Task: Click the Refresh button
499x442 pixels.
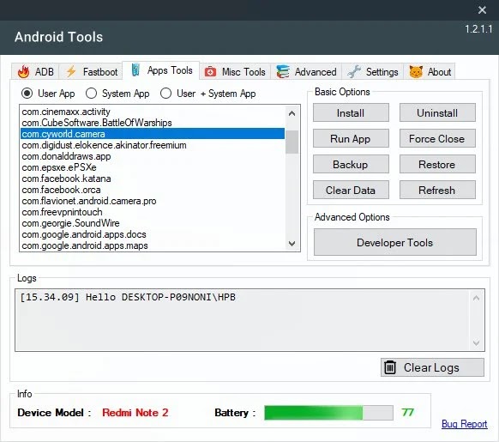Action: pos(437,191)
